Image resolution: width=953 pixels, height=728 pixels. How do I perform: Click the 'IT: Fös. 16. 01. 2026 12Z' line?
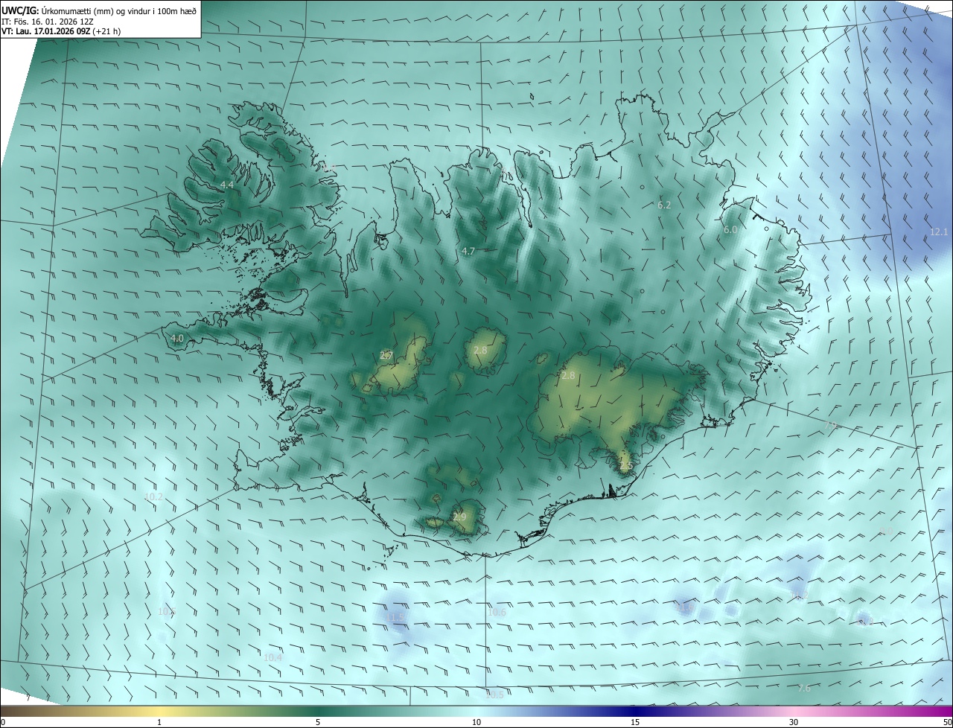47,22
